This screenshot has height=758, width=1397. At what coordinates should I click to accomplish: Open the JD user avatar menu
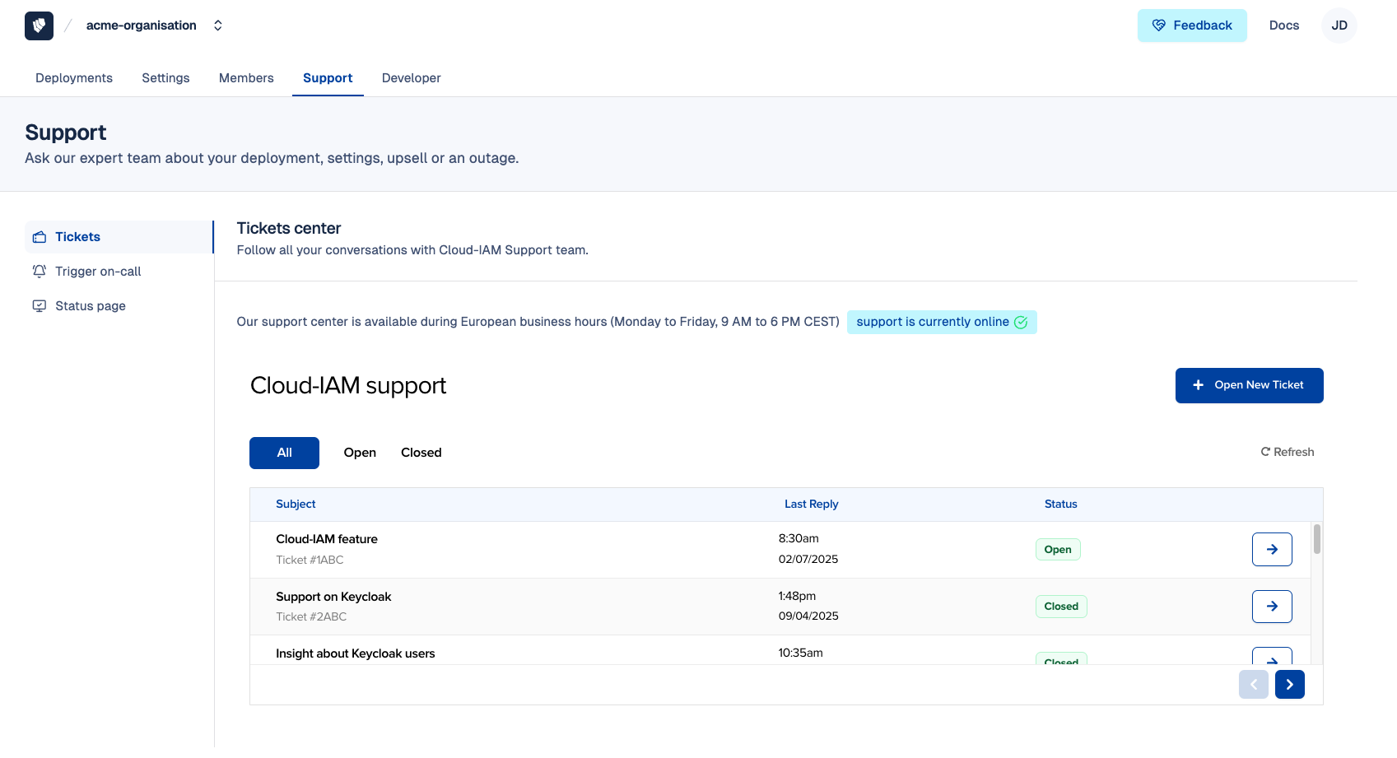[x=1339, y=26]
